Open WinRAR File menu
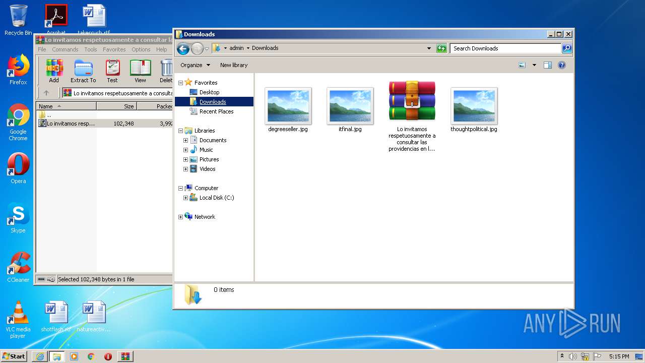The height and width of the screenshot is (363, 645). click(x=42, y=49)
